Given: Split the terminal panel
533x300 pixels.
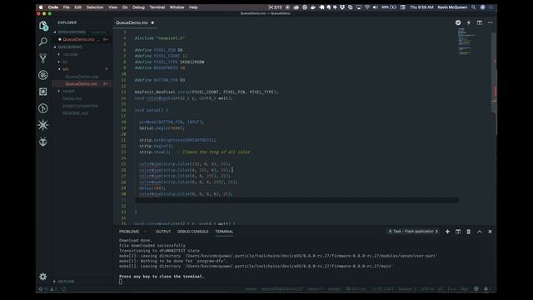Looking at the screenshot, I should [458, 232].
